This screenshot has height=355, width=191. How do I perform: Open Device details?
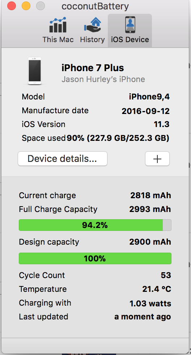coord(63,159)
